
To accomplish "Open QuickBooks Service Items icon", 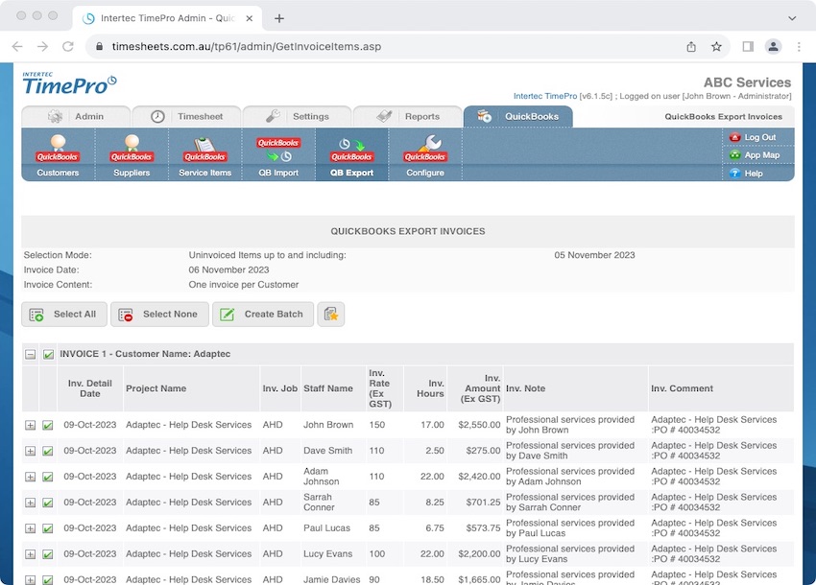I will (205, 155).
